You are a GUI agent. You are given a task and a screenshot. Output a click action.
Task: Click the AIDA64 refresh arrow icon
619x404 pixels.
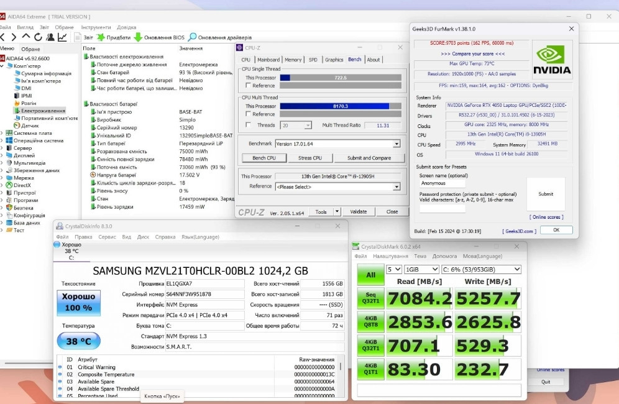(x=37, y=37)
